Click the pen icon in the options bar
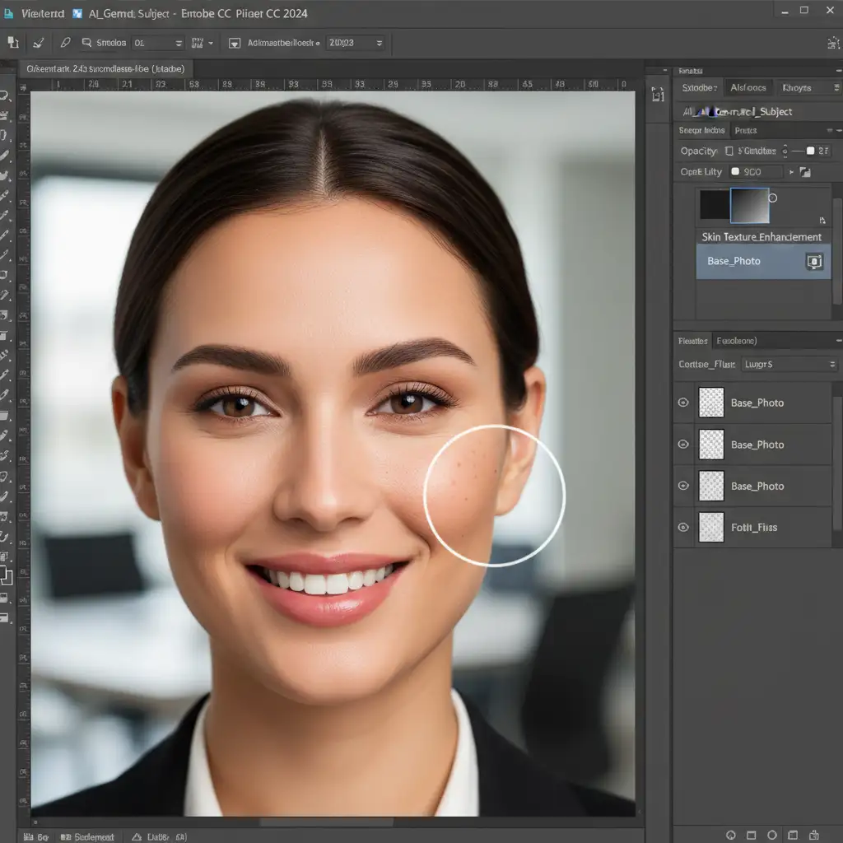The width and height of the screenshot is (843, 843). pyautogui.click(x=65, y=43)
